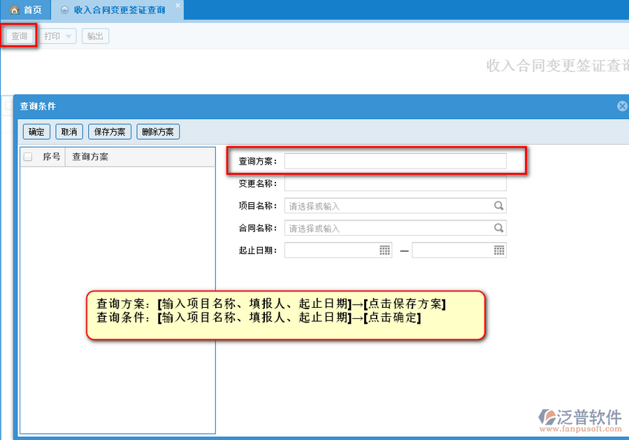Toggle the select-all checkbox in scheme list
The width and height of the screenshot is (629, 440).
point(28,157)
